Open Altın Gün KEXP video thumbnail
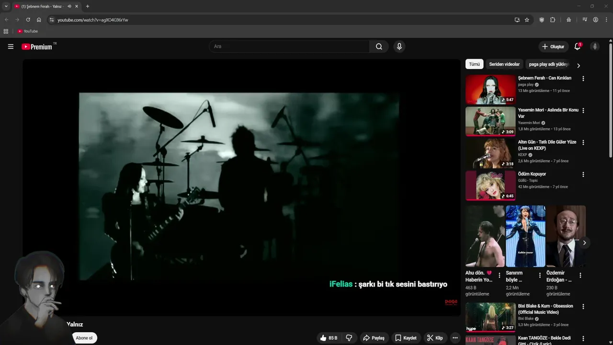The width and height of the screenshot is (613, 345). pyautogui.click(x=490, y=153)
